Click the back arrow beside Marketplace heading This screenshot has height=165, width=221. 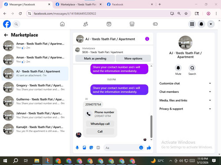(6, 35)
